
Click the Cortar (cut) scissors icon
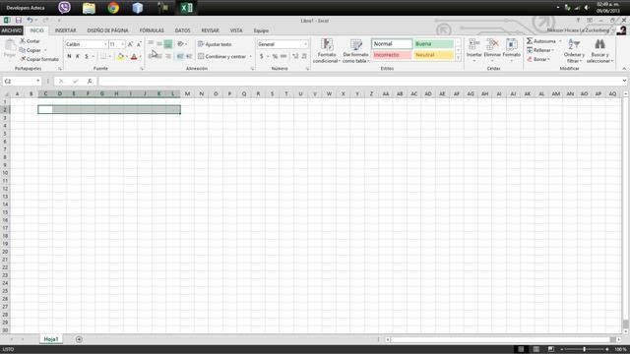click(x=23, y=41)
